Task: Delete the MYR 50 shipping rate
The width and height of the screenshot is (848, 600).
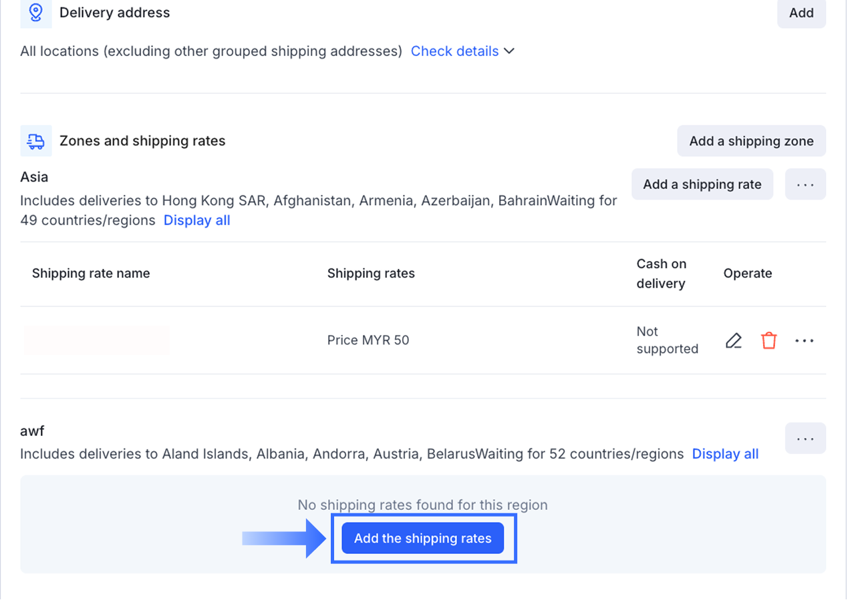Action: [x=769, y=340]
